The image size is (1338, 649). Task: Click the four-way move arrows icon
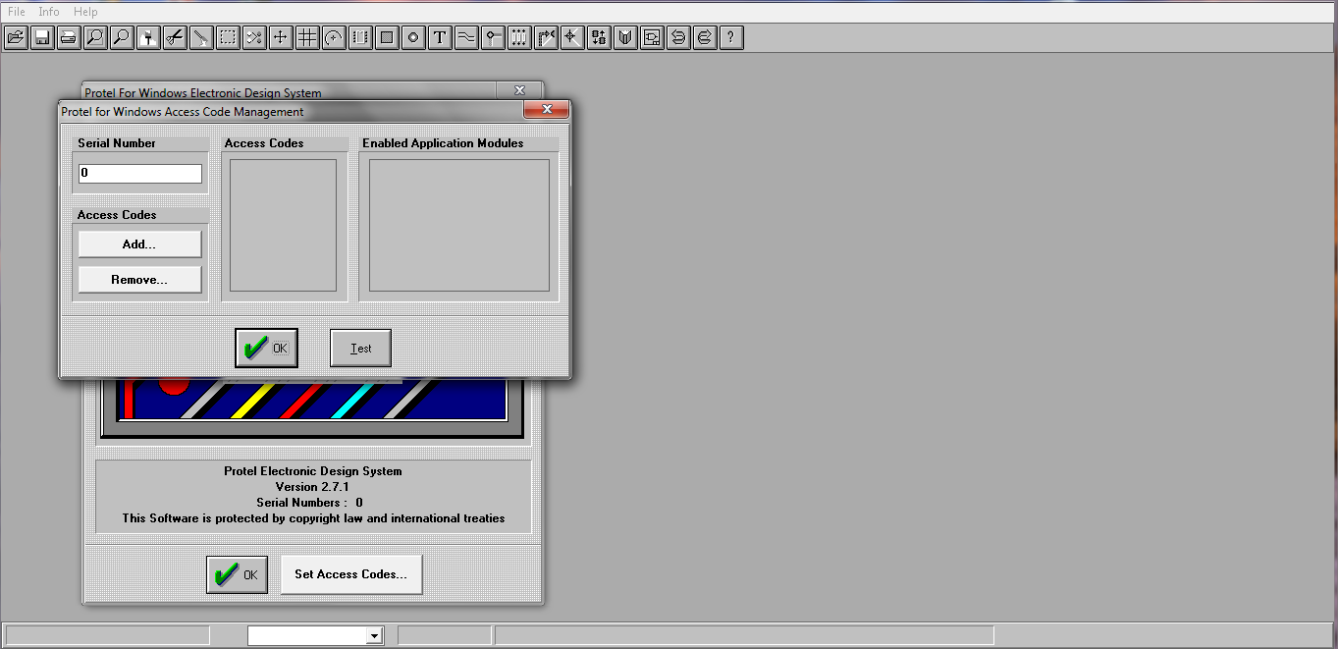click(x=280, y=37)
